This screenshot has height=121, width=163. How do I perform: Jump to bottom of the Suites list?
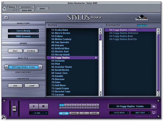tap(100, 95)
